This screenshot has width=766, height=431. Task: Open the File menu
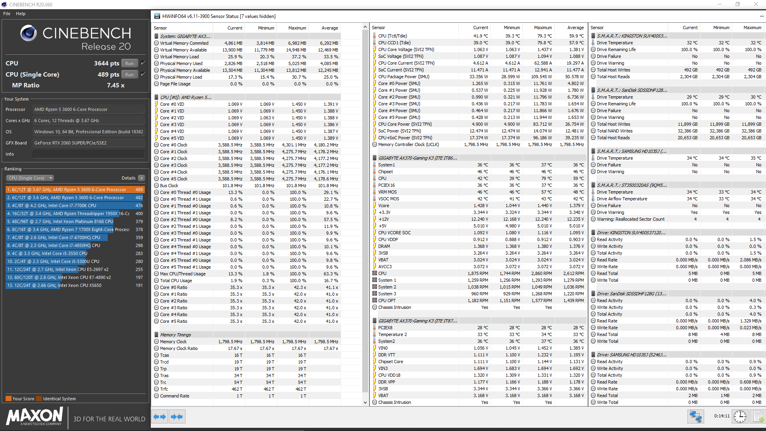click(7, 14)
